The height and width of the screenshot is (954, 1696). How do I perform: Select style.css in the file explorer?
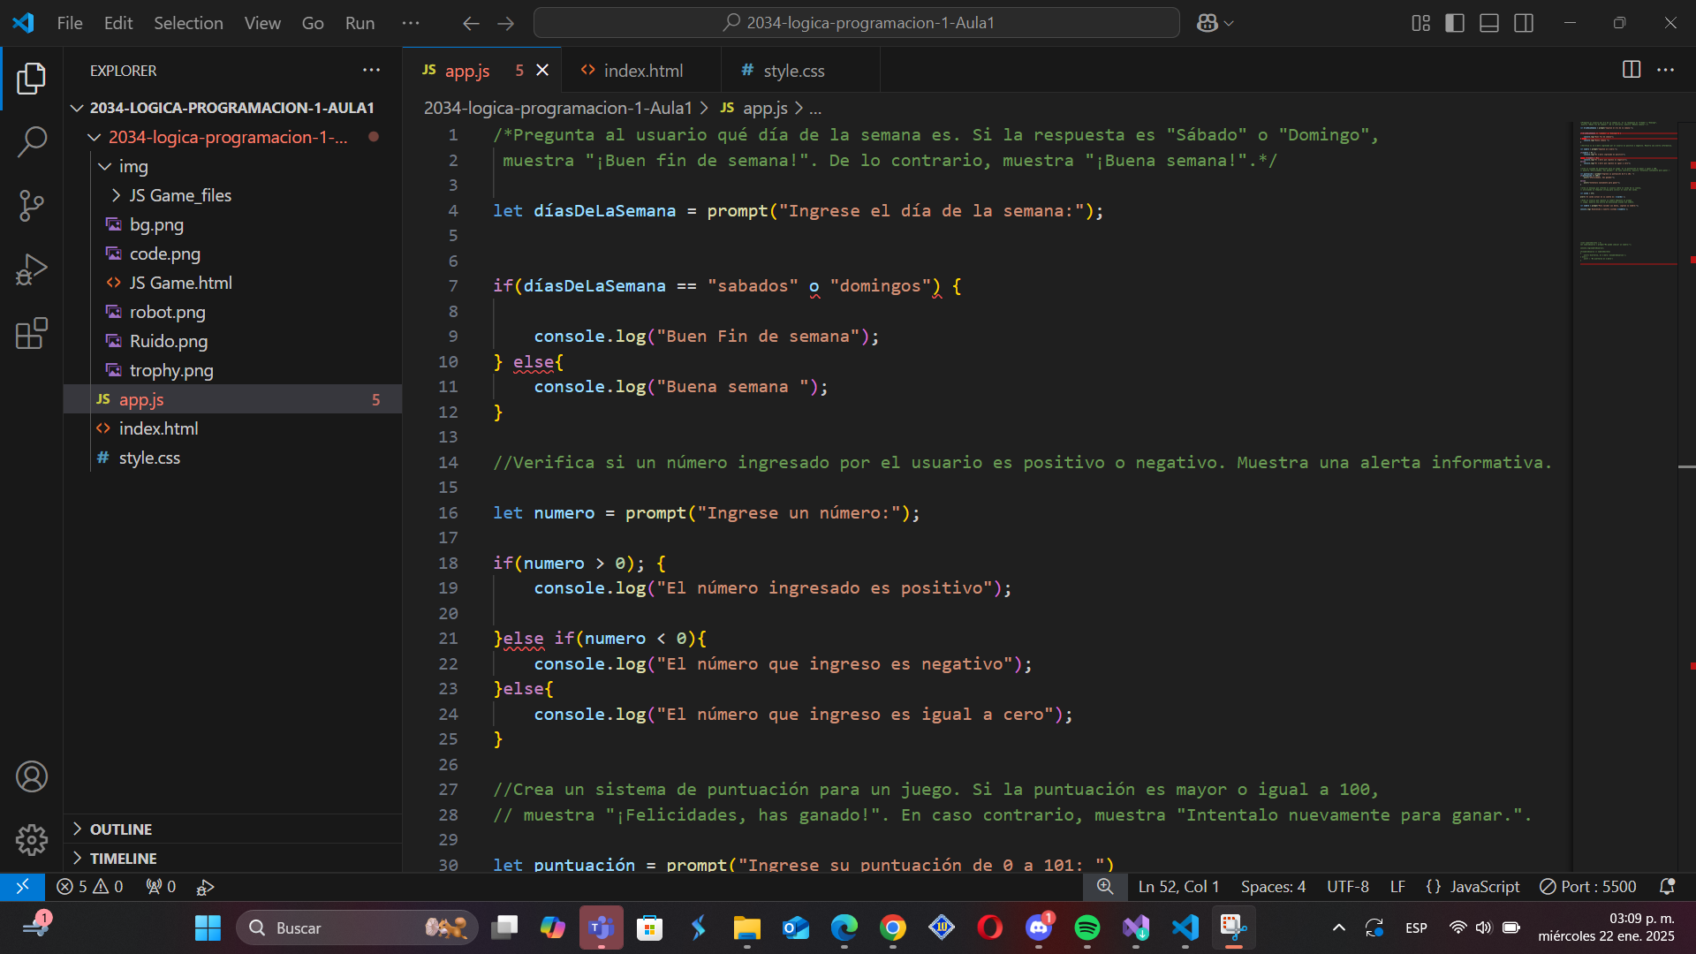click(x=232, y=458)
